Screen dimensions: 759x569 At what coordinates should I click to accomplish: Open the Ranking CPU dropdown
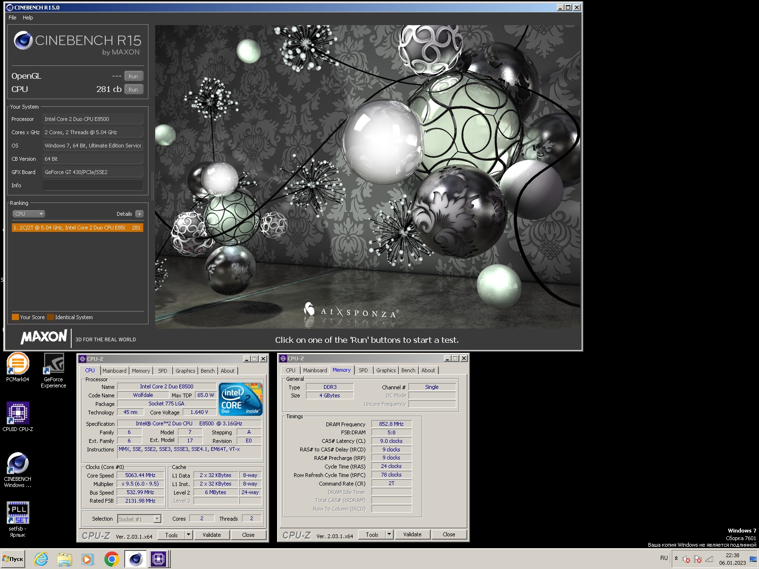tap(28, 214)
